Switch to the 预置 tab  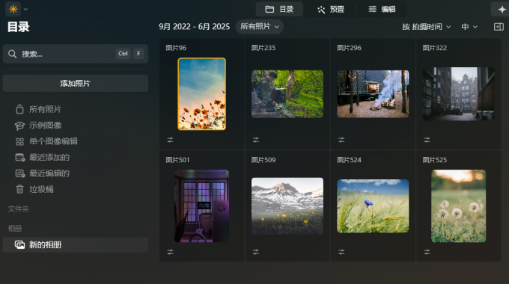click(x=330, y=9)
